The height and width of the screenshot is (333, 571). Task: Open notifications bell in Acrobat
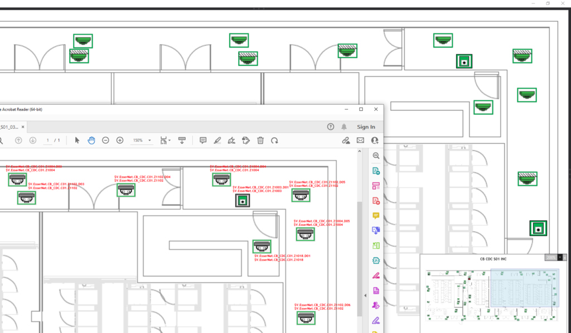click(344, 127)
